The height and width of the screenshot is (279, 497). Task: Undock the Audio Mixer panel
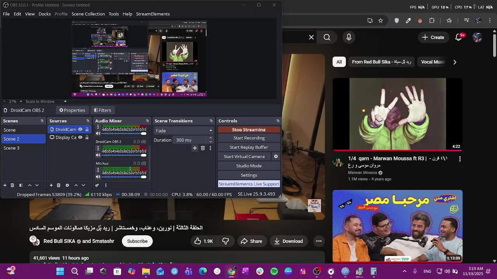tap(148, 121)
